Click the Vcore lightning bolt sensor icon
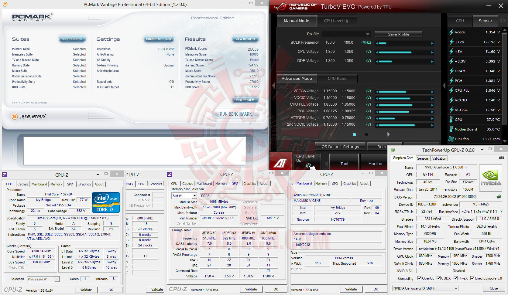This screenshot has height=295, width=508. tap(451, 32)
